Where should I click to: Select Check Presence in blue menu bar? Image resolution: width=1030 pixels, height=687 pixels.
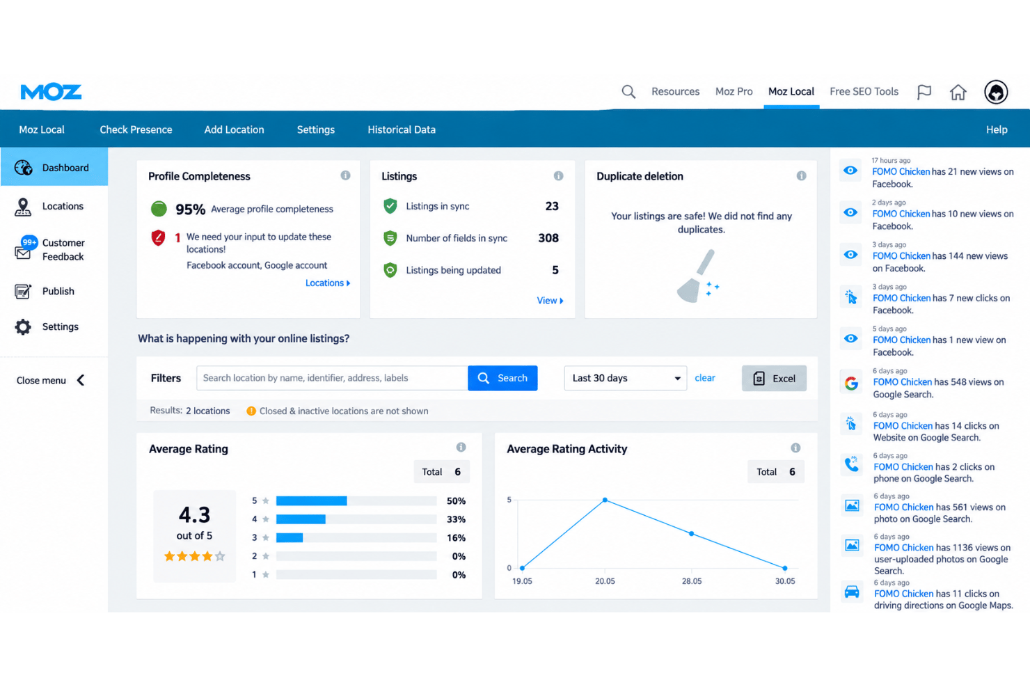click(x=136, y=130)
